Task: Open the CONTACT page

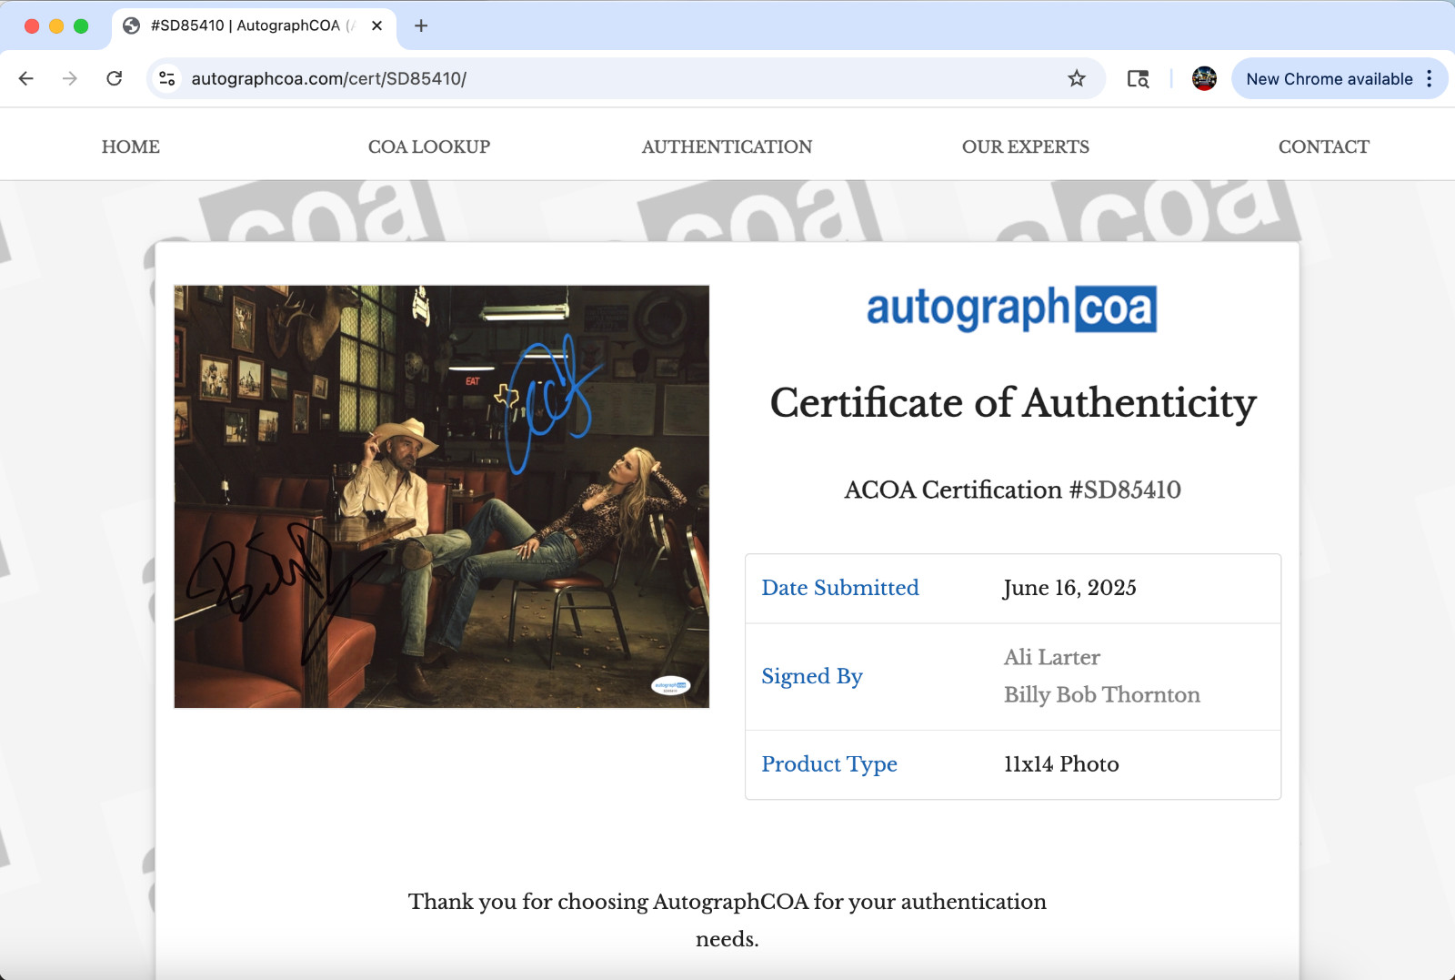Action: tap(1324, 146)
